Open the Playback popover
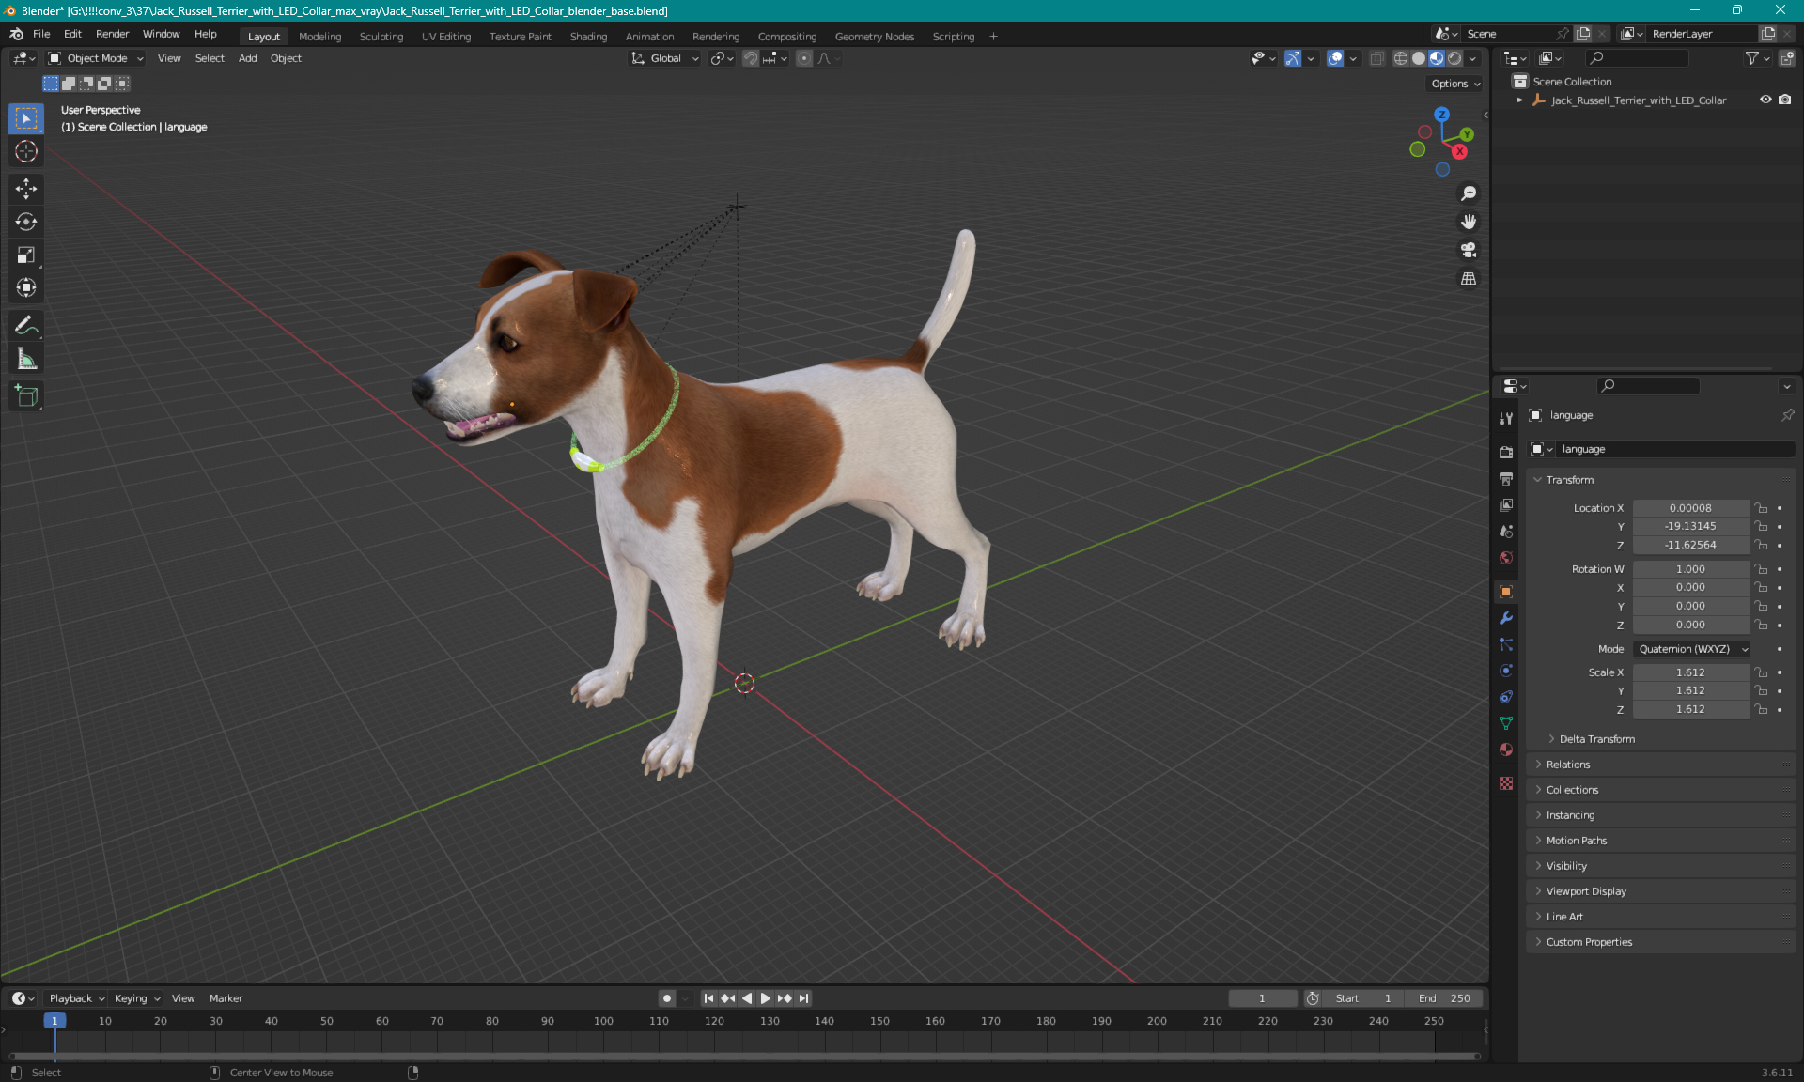The image size is (1804, 1082). pos(76,998)
